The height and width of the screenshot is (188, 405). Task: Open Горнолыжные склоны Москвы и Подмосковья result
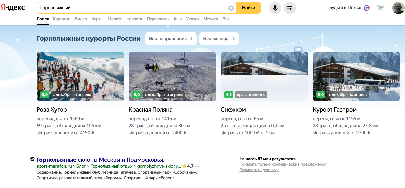click(x=100, y=160)
